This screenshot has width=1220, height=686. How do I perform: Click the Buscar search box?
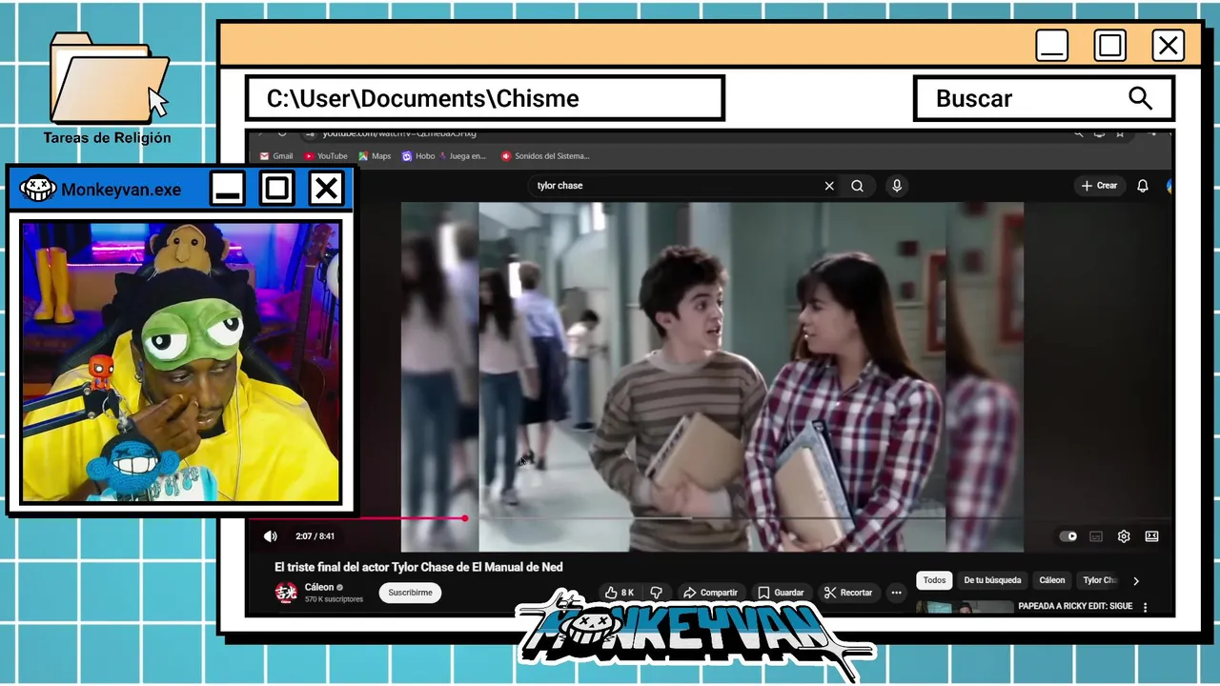click(1044, 98)
